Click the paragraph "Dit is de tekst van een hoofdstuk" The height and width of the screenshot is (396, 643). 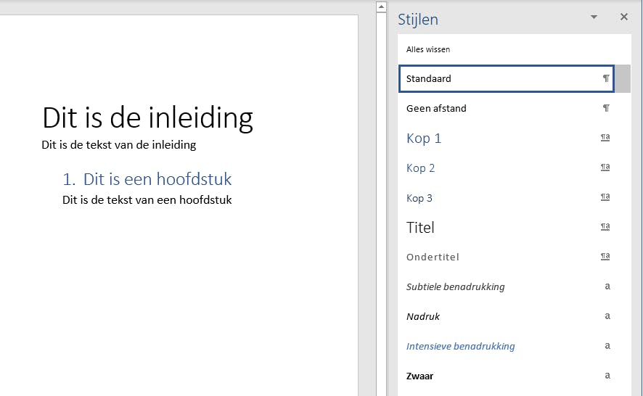[147, 199]
